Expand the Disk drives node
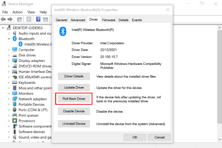The width and height of the screenshot is (222, 148). pos(9,55)
